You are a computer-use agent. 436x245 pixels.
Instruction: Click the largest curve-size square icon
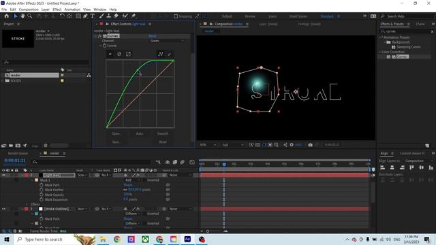click(x=128, y=54)
